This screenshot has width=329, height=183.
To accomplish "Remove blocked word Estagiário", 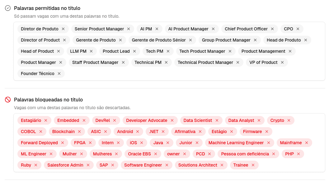I will coord(46,120).
